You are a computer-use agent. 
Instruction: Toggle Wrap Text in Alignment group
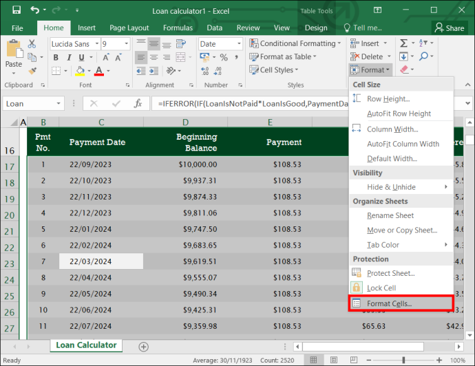coord(181,44)
